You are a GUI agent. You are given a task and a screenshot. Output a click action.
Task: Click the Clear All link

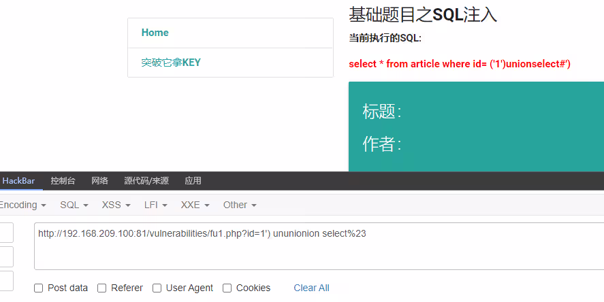(x=311, y=288)
